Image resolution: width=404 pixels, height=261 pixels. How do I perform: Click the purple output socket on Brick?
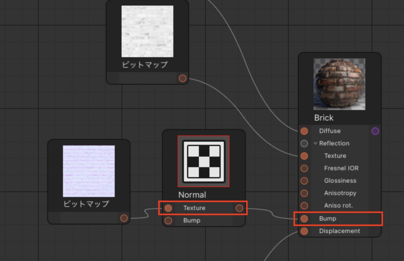[x=375, y=131]
